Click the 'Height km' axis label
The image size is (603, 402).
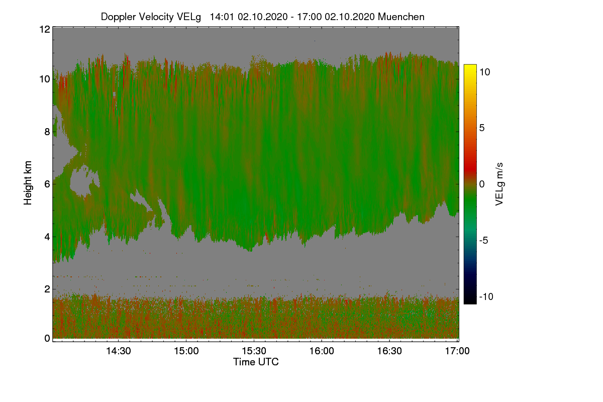[x=28, y=182]
